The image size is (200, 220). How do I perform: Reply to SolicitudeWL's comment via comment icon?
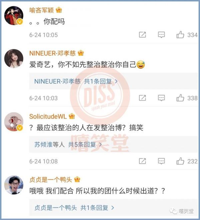[x=161, y=161]
